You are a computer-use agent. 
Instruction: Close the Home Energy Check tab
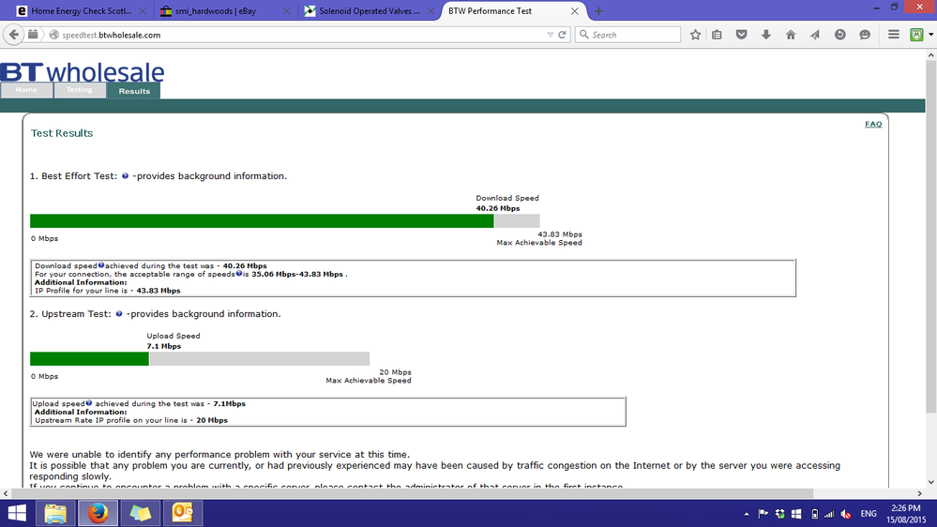pyautogui.click(x=143, y=10)
